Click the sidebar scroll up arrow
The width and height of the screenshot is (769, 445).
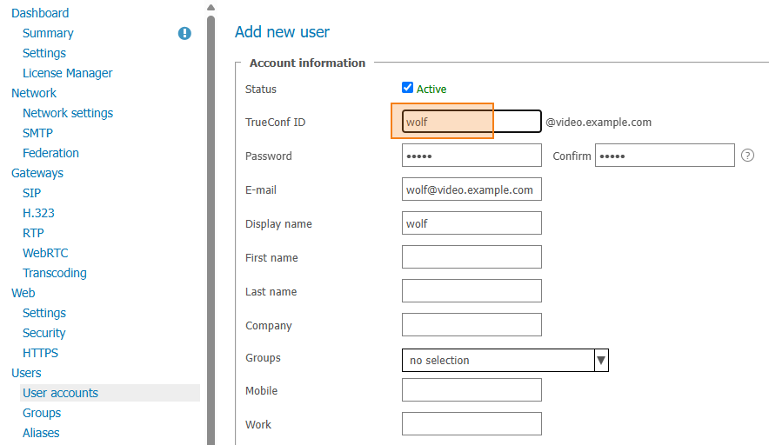click(x=211, y=7)
